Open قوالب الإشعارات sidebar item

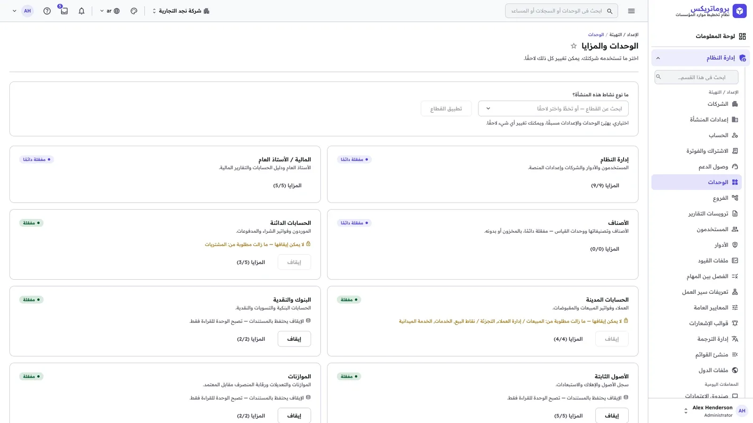coord(697,323)
